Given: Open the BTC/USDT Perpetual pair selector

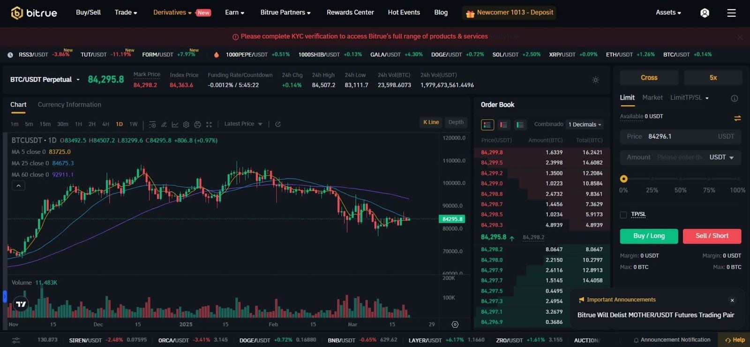Looking at the screenshot, I should (x=45, y=80).
